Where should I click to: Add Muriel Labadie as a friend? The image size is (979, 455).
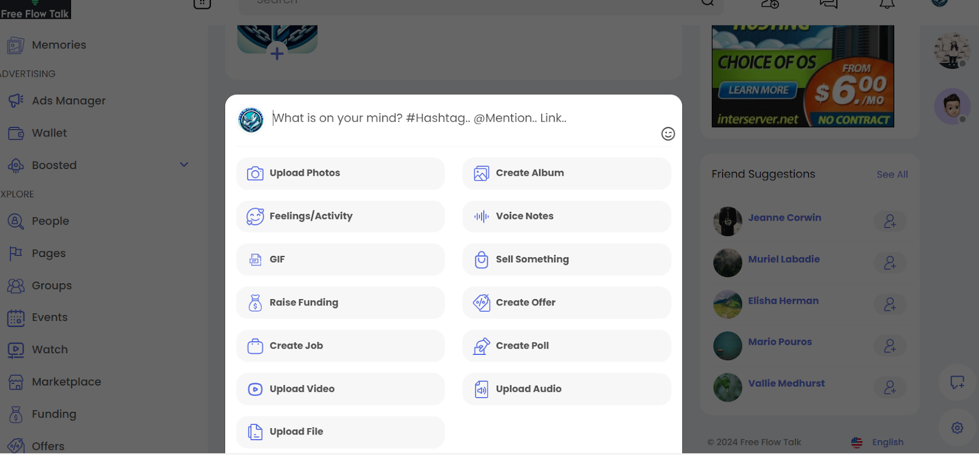point(890,263)
